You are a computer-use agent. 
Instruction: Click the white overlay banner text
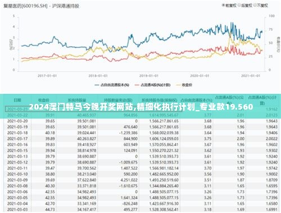(141, 107)
